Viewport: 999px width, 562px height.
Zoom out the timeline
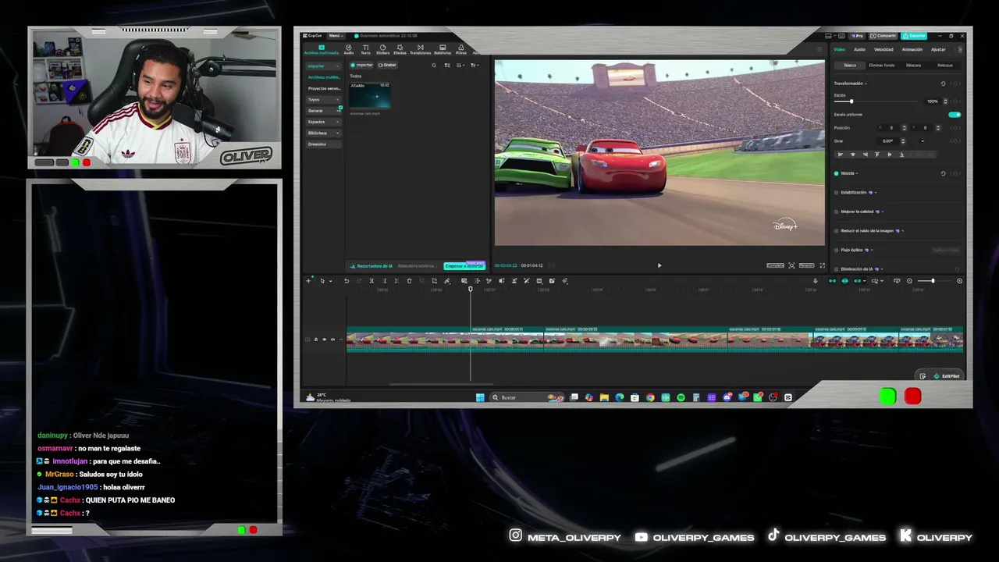point(909,281)
